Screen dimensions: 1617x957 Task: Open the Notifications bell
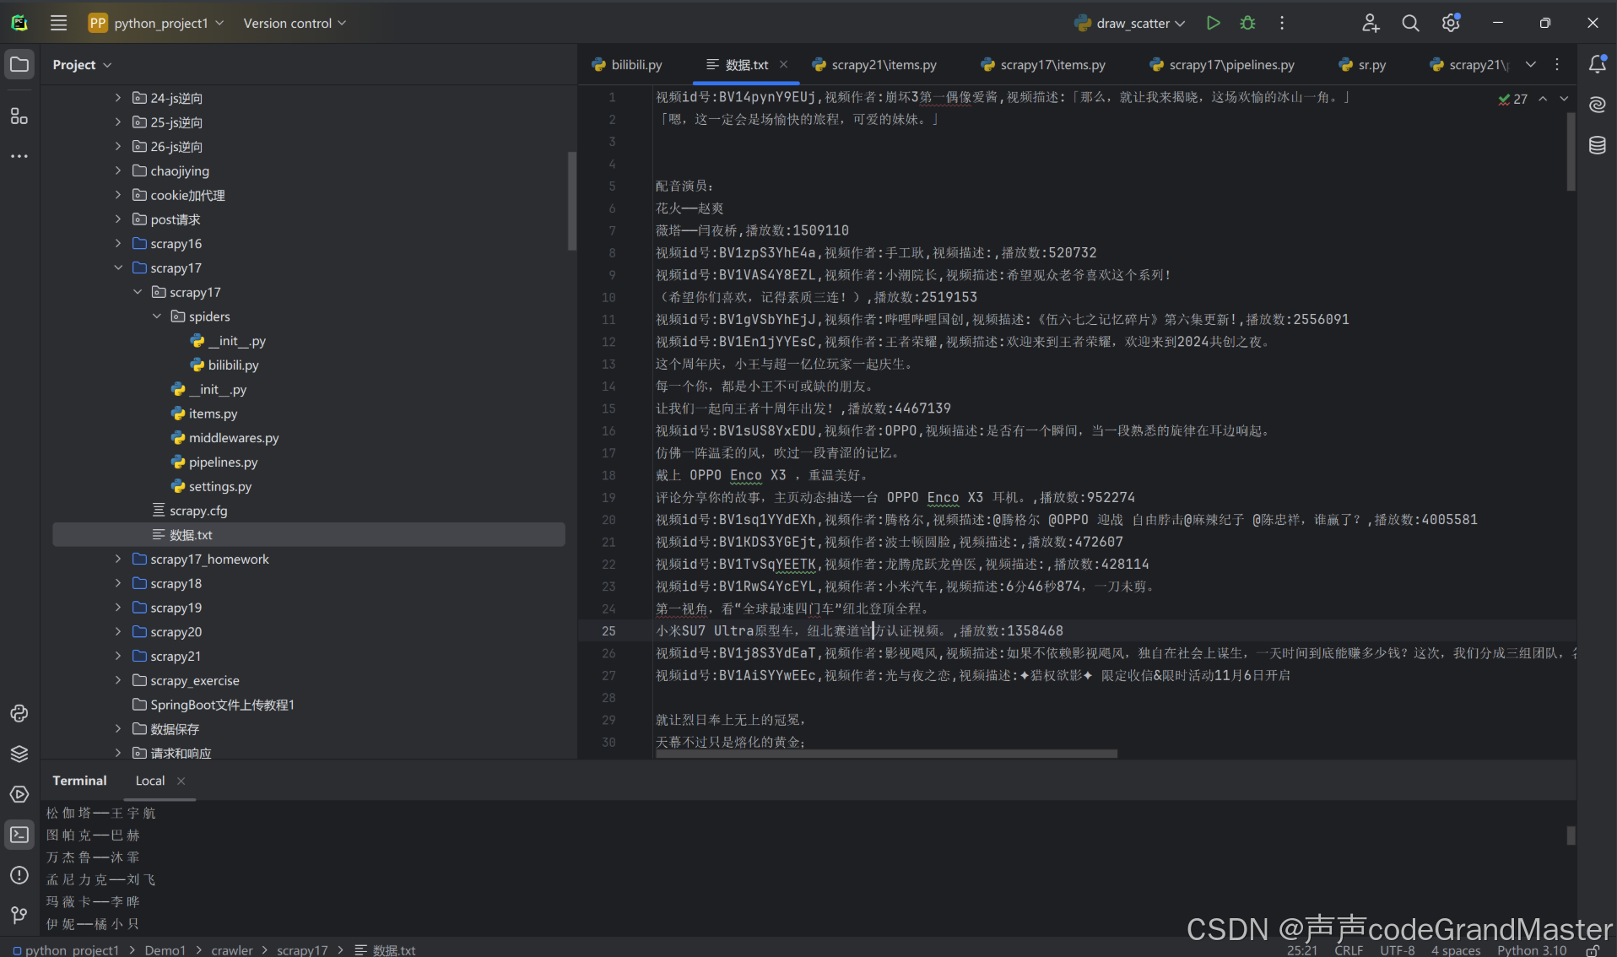[x=1597, y=64]
